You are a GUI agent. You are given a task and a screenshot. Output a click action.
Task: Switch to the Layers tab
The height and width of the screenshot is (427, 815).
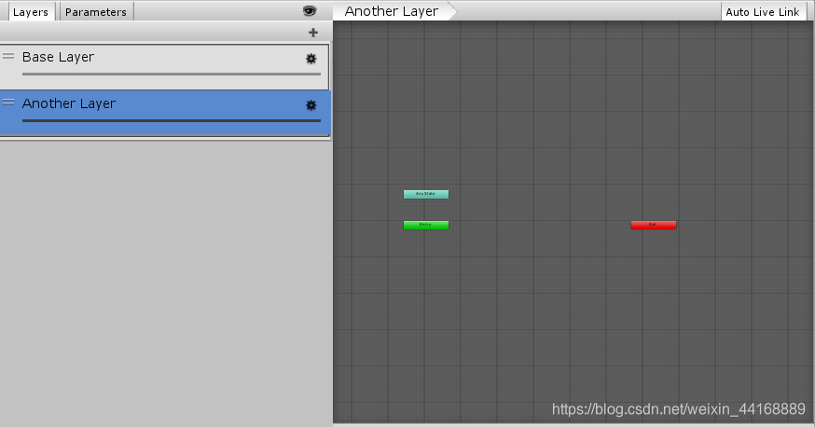pyautogui.click(x=31, y=11)
